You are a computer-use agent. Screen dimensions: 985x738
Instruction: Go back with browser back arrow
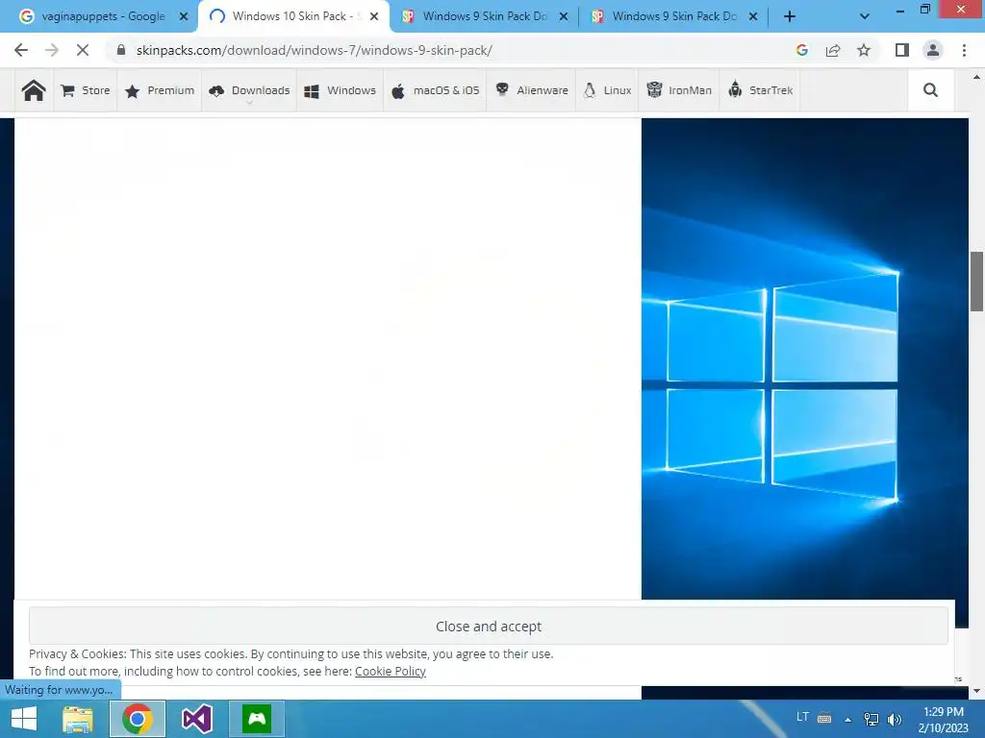pos(21,50)
